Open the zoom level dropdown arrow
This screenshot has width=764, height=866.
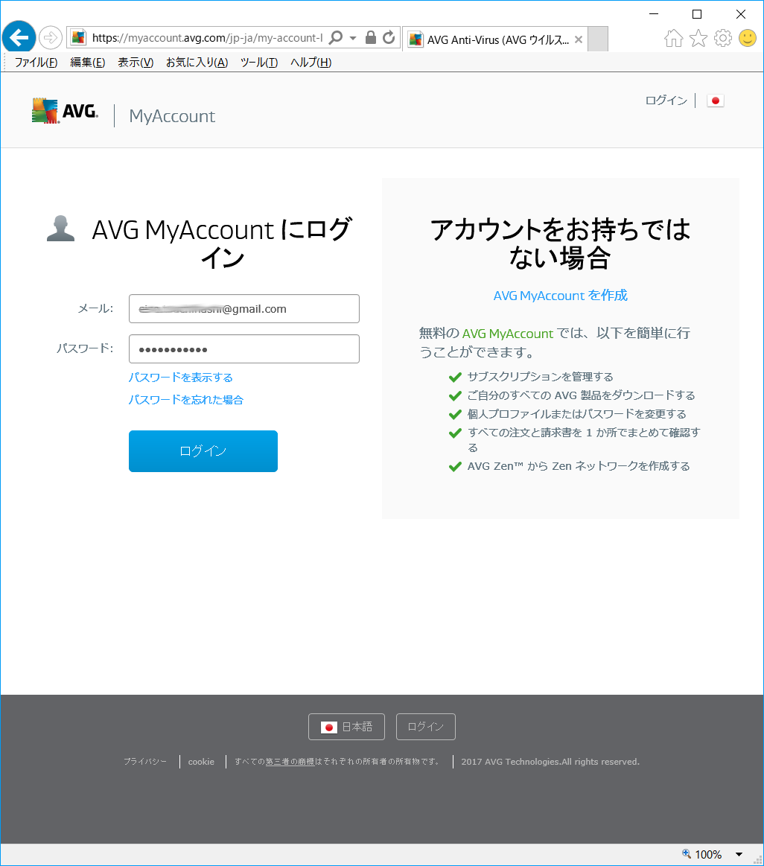coord(739,854)
